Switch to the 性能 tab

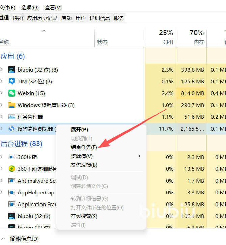point(18,18)
